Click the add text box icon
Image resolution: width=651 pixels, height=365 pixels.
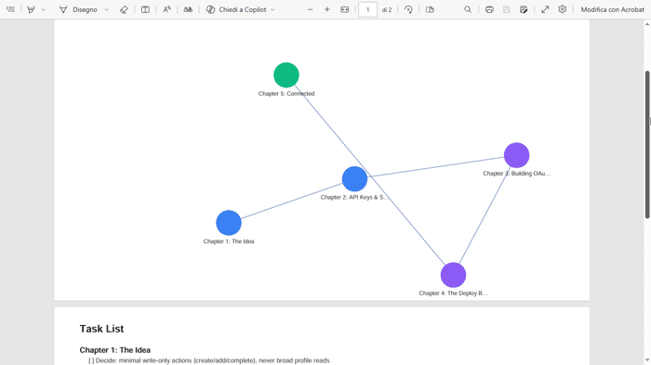point(145,9)
